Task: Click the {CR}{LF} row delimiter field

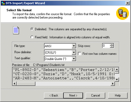Action: (x=58, y=52)
